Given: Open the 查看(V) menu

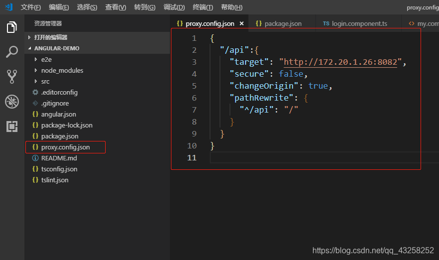Looking at the screenshot, I should point(116,7).
